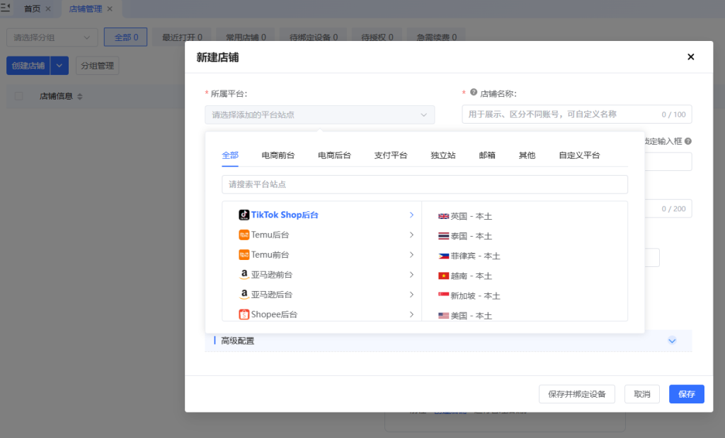This screenshot has height=438, width=725.
Task: Click the TikTok Shop后台 platform icon
Action: pyautogui.click(x=244, y=215)
